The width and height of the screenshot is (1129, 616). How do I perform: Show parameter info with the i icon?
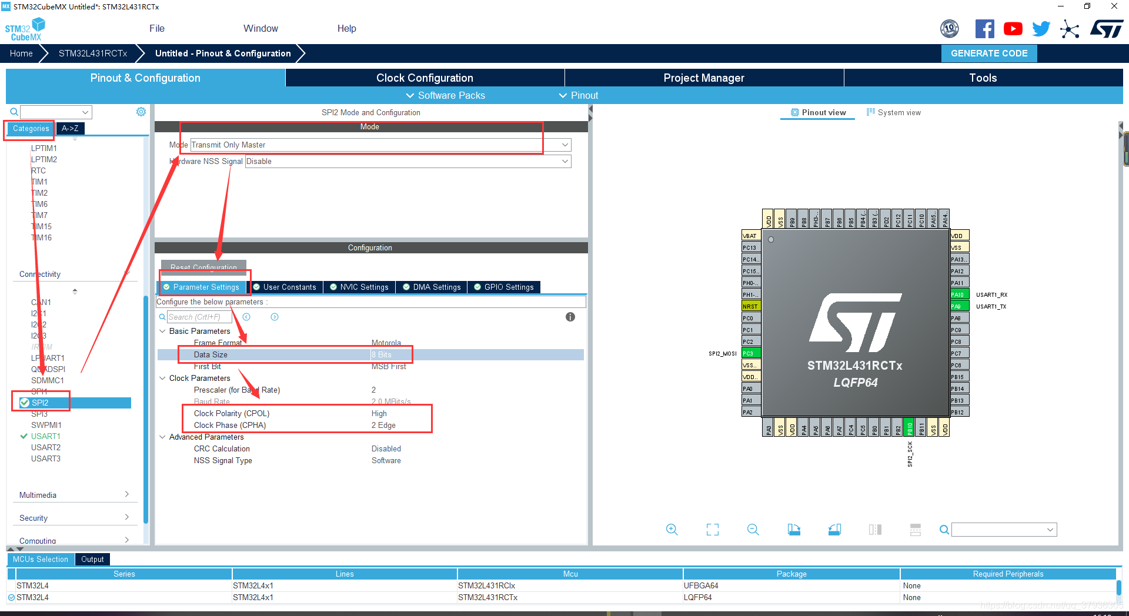click(570, 317)
